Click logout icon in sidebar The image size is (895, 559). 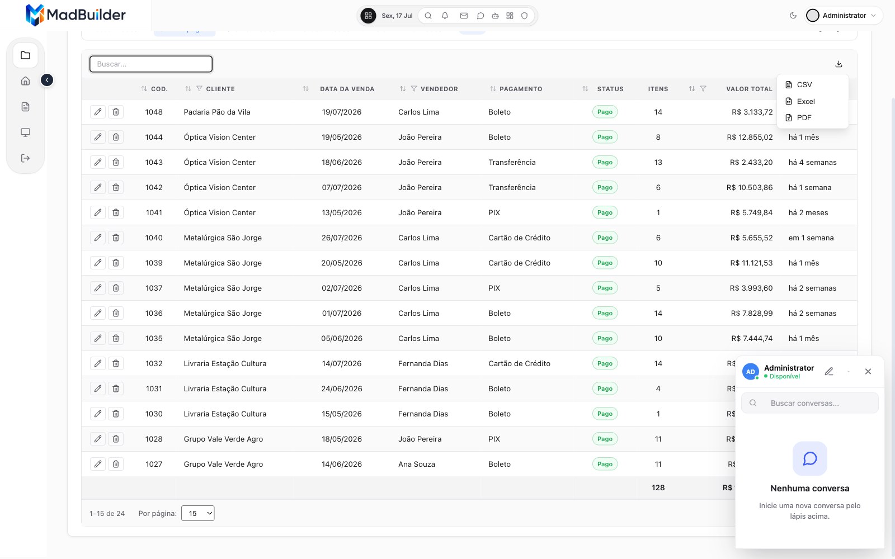coord(25,158)
